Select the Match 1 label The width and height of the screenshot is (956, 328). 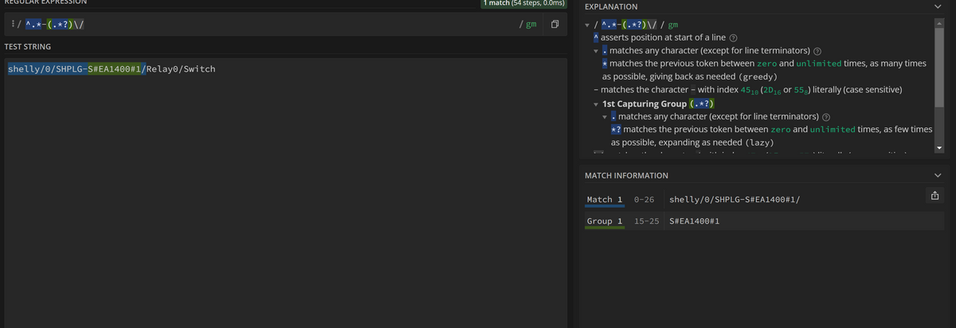pyautogui.click(x=604, y=200)
